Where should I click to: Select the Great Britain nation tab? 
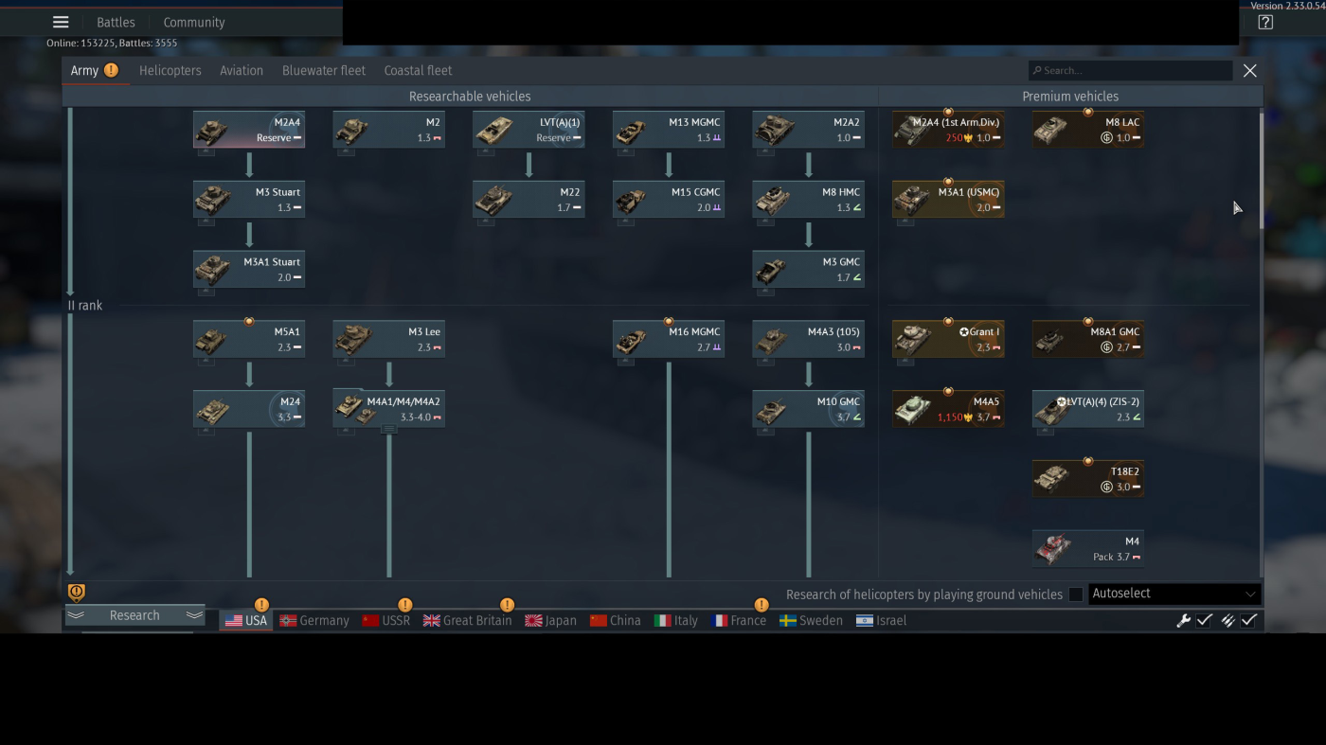click(467, 621)
